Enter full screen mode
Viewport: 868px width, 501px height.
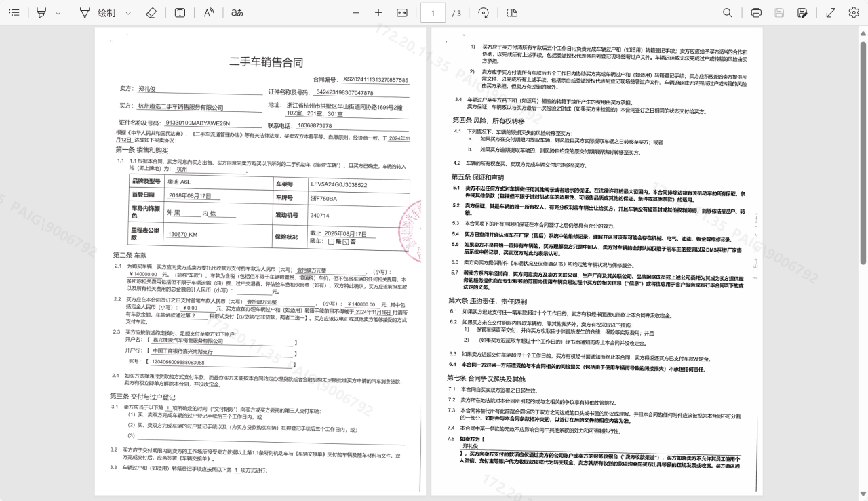(x=831, y=13)
